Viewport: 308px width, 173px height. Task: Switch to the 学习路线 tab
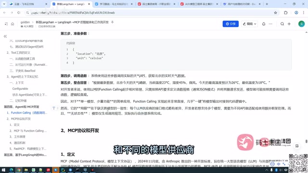click(x=114, y=4)
